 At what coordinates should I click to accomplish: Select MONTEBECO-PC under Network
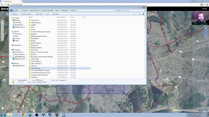coord(20,66)
